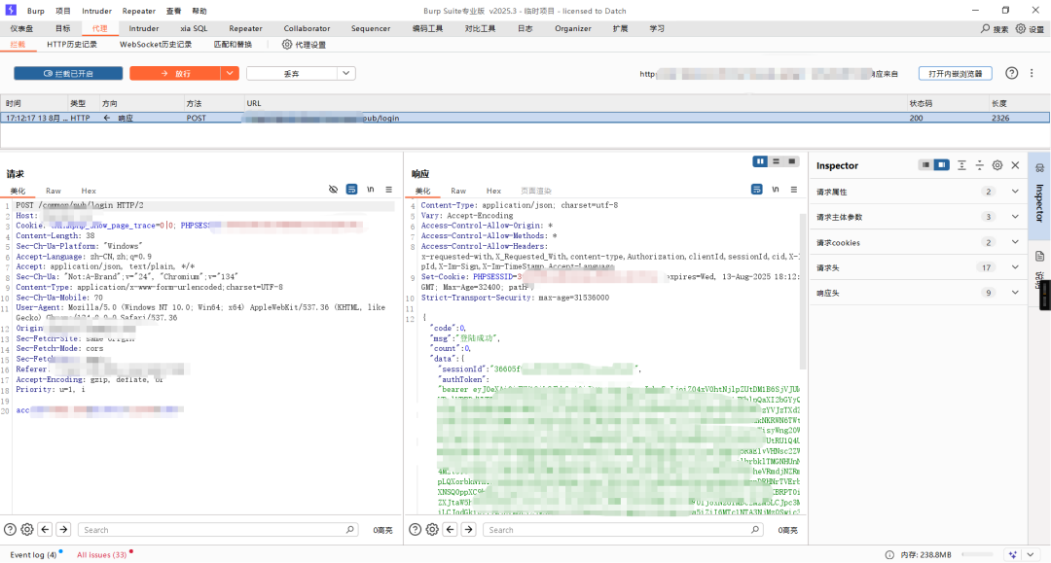
Task: Open the 放行 button dropdown arrow
Action: pyautogui.click(x=230, y=74)
